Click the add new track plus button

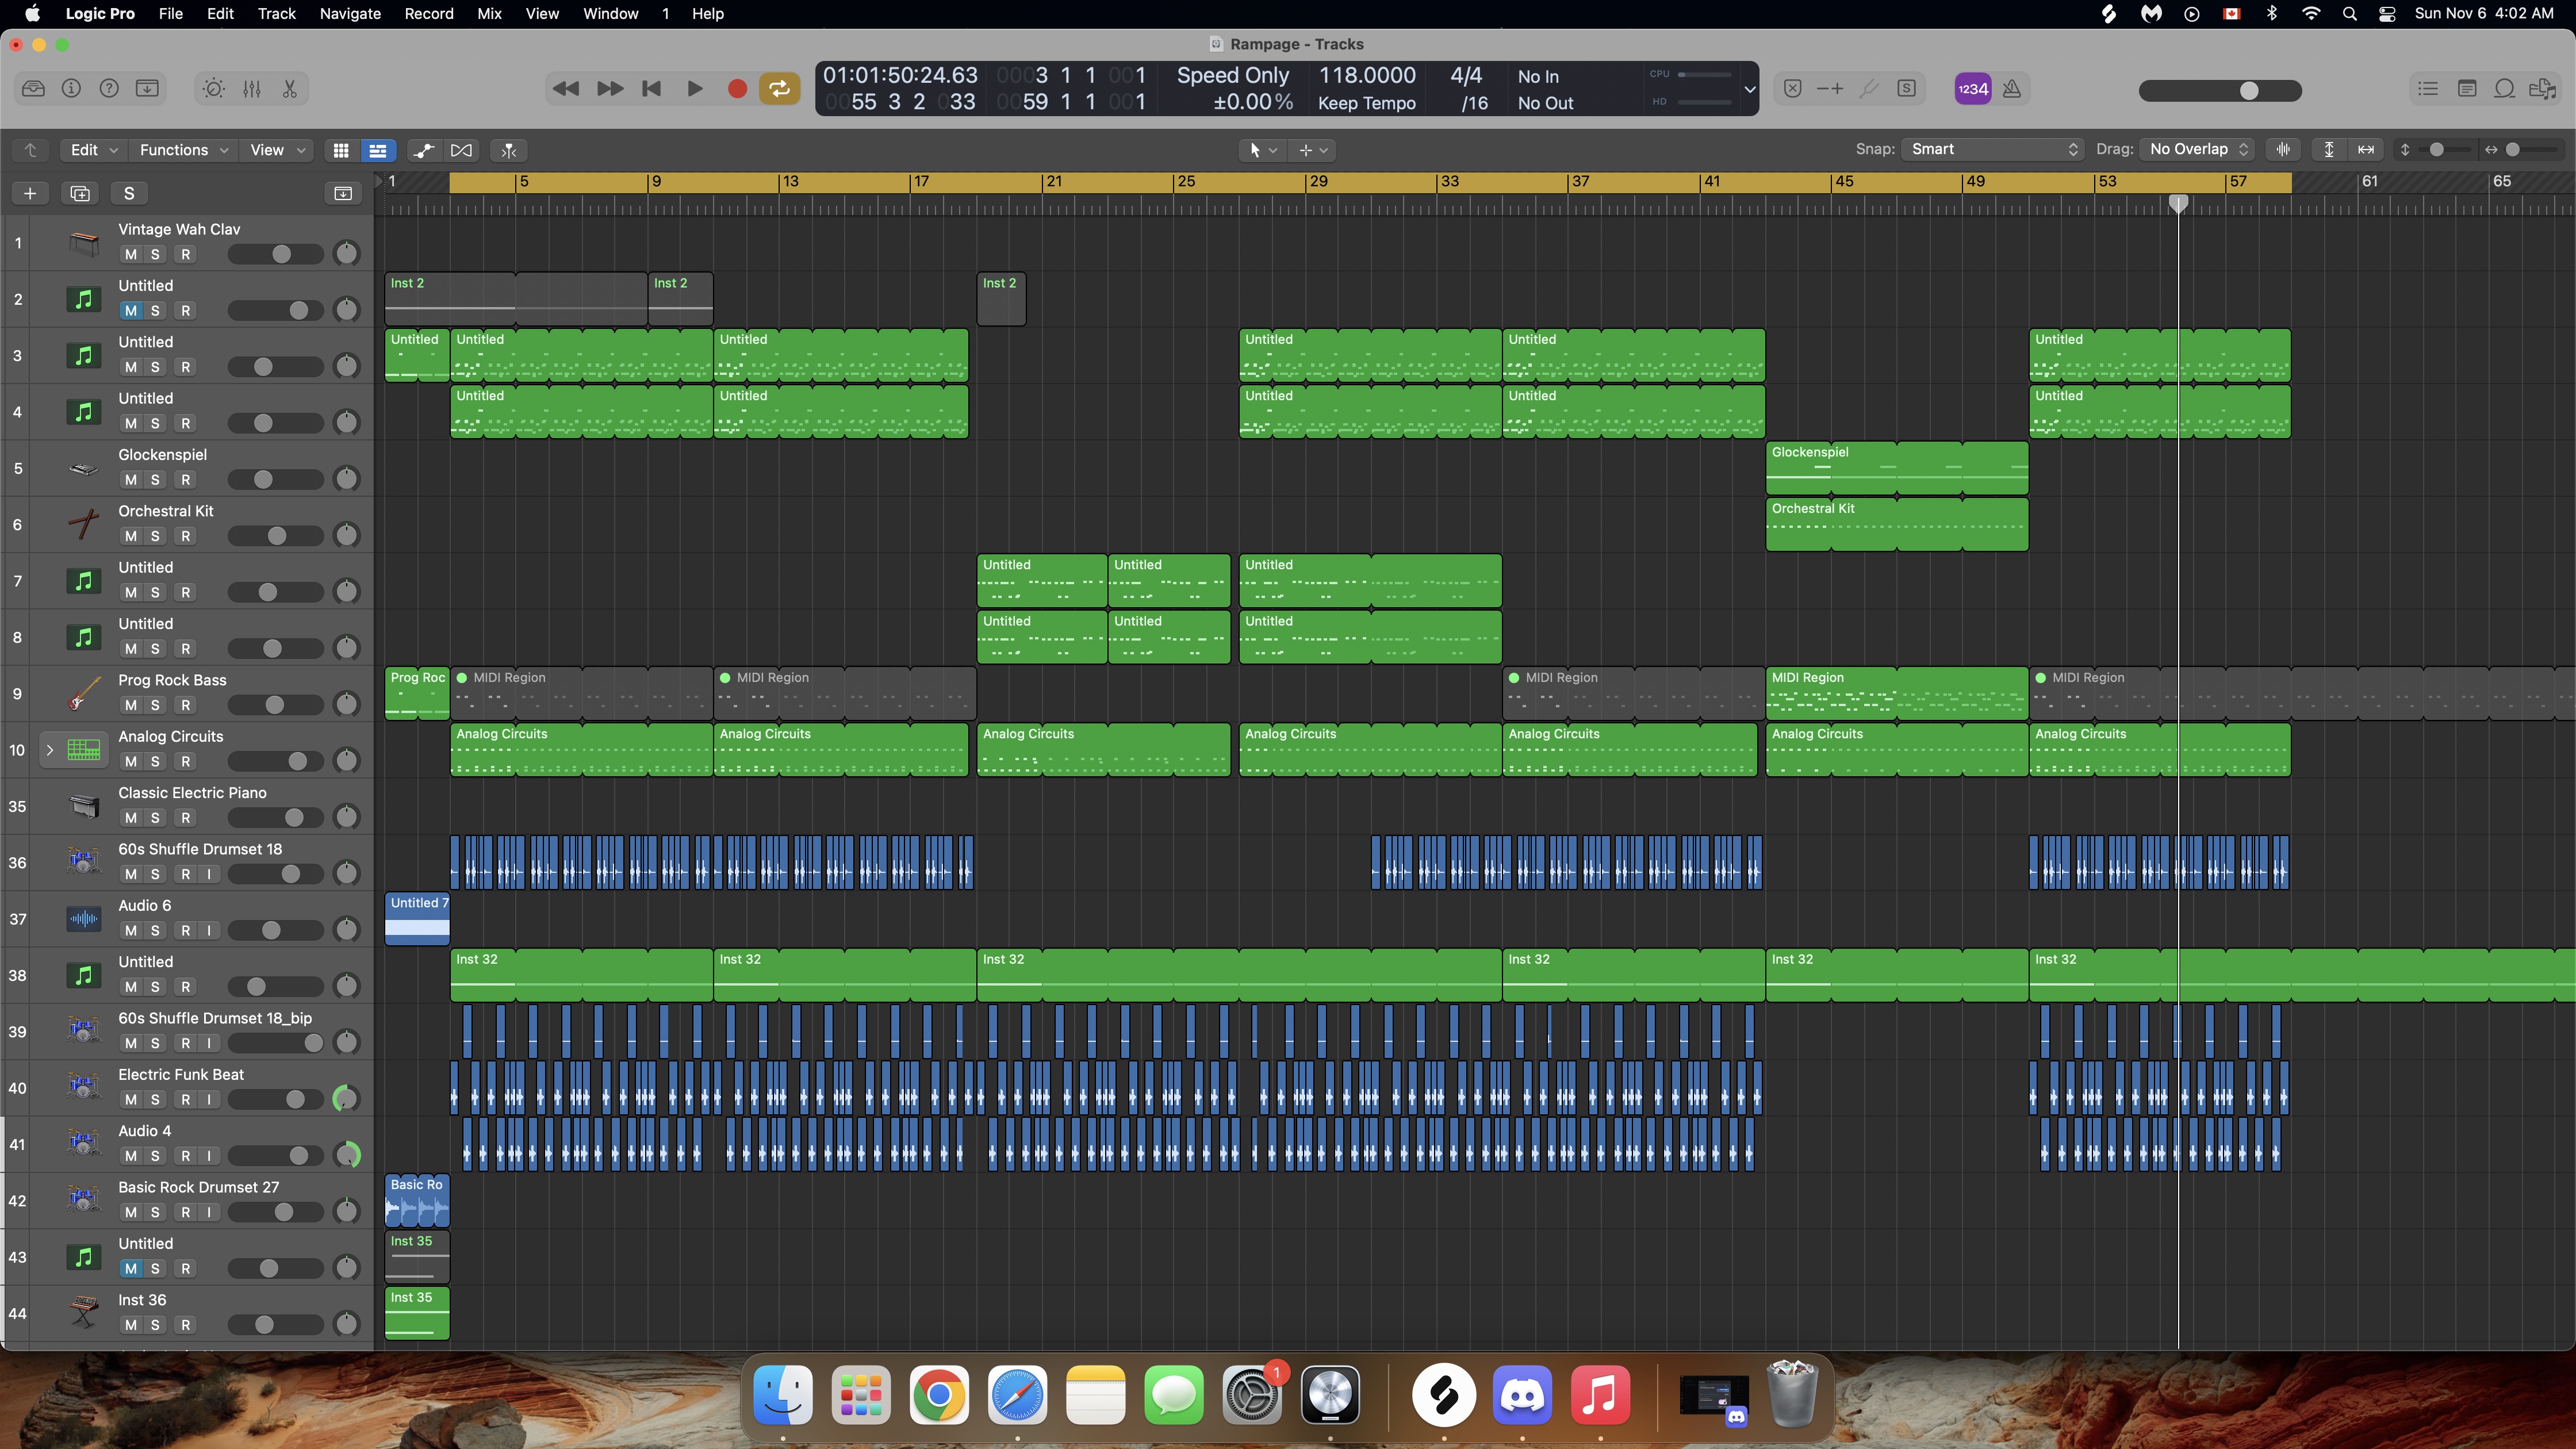(x=30, y=194)
